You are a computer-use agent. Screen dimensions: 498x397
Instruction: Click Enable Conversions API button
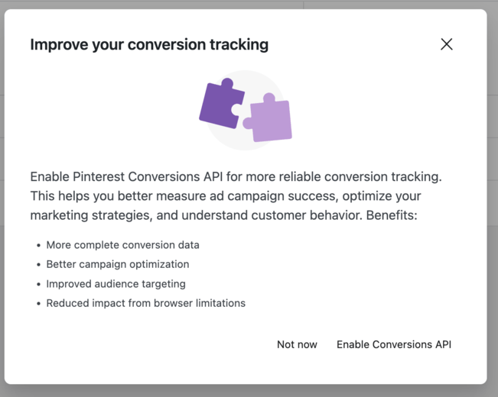tap(394, 344)
